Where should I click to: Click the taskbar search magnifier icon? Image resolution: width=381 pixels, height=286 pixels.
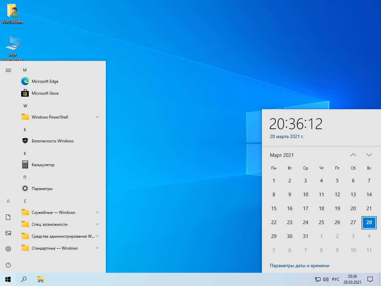point(24,279)
